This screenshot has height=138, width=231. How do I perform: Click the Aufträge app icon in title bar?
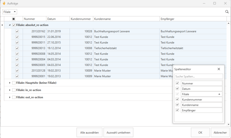tap(4, 3)
